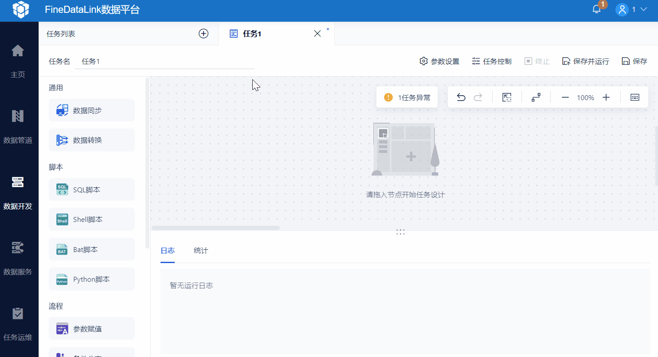Open 数据管道 in the sidebar
The width and height of the screenshot is (658, 357).
pyautogui.click(x=18, y=127)
